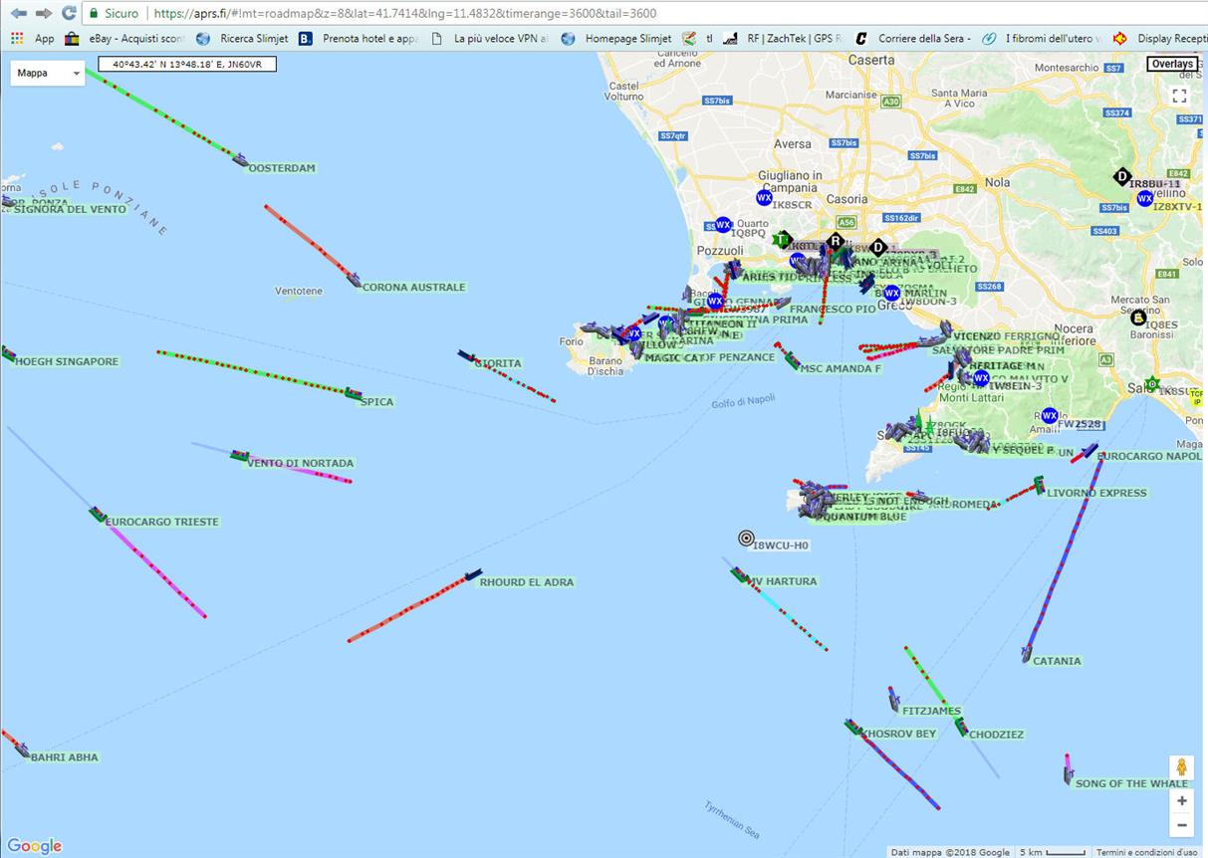Select the RHOURD EL ADRA ship icon
This screenshot has width=1208, height=858.
tap(472, 575)
